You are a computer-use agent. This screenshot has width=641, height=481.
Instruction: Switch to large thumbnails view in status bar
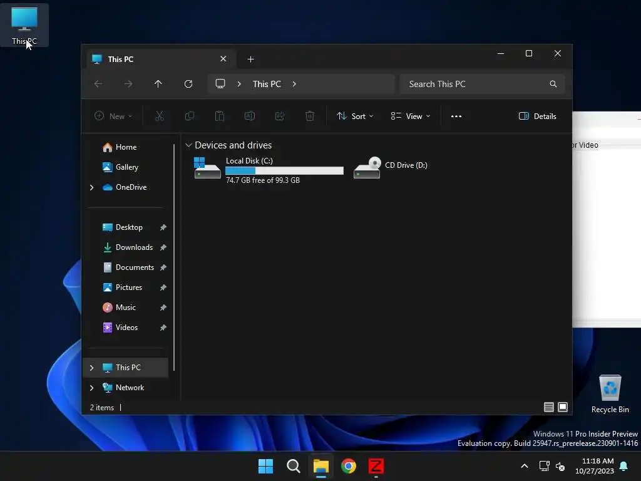pos(563,407)
